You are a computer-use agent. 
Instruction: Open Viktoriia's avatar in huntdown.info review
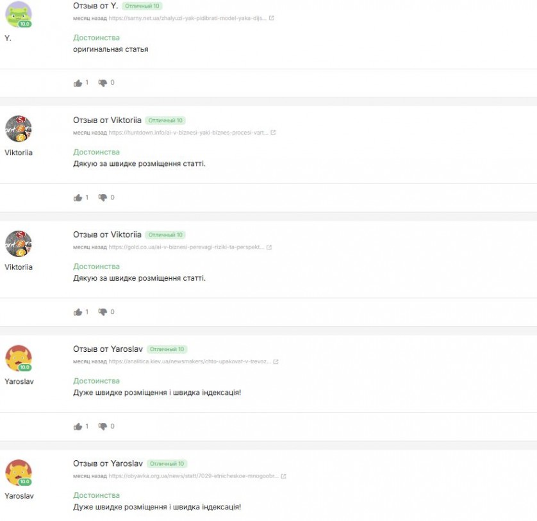click(19, 129)
